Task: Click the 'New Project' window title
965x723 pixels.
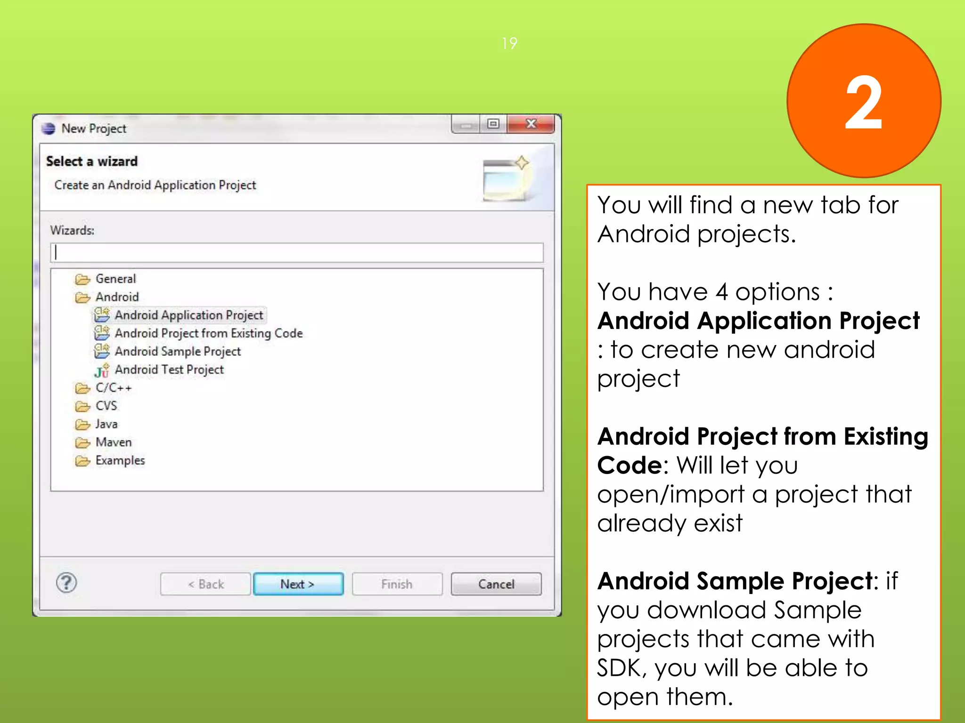Action: pyautogui.click(x=94, y=129)
